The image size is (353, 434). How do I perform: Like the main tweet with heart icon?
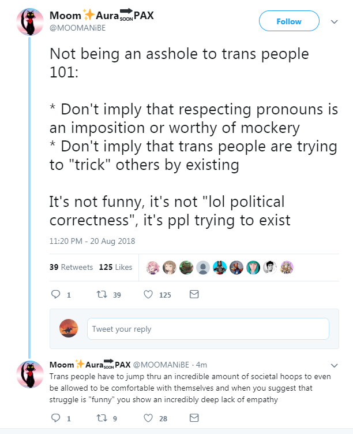pos(148,294)
